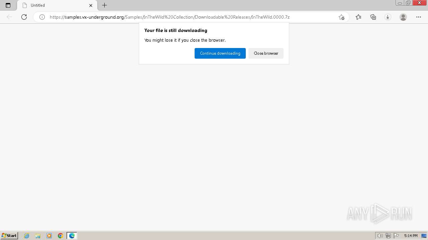The width and height of the screenshot is (428, 240).
Task: Open the Favorites list
Action: (358, 17)
